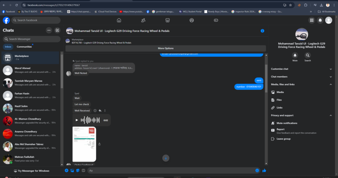The height and width of the screenshot is (178, 338).
Task: Open chat with Farhan Hasin
Action: click(30, 96)
